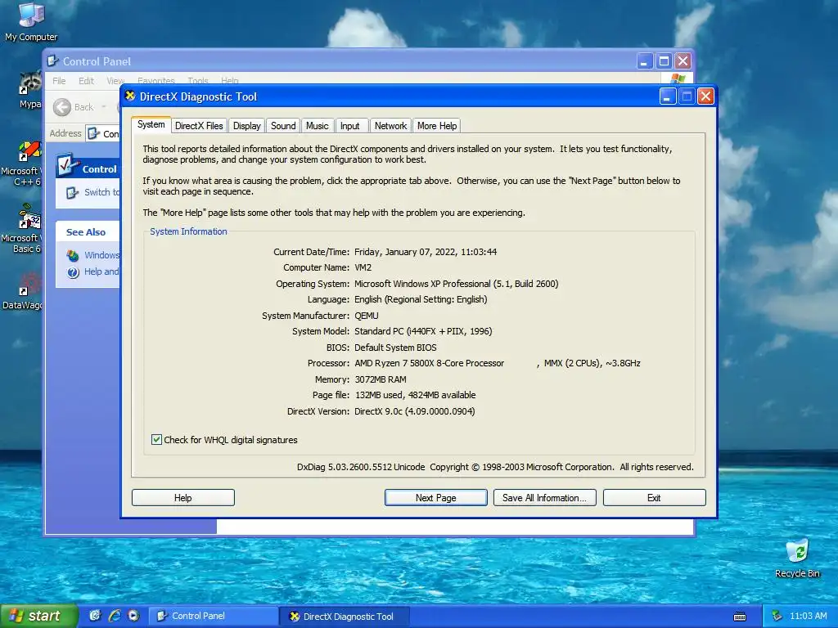Click the Help button in DxDiag
Viewport: 838px width, 628px height.
coord(182,498)
